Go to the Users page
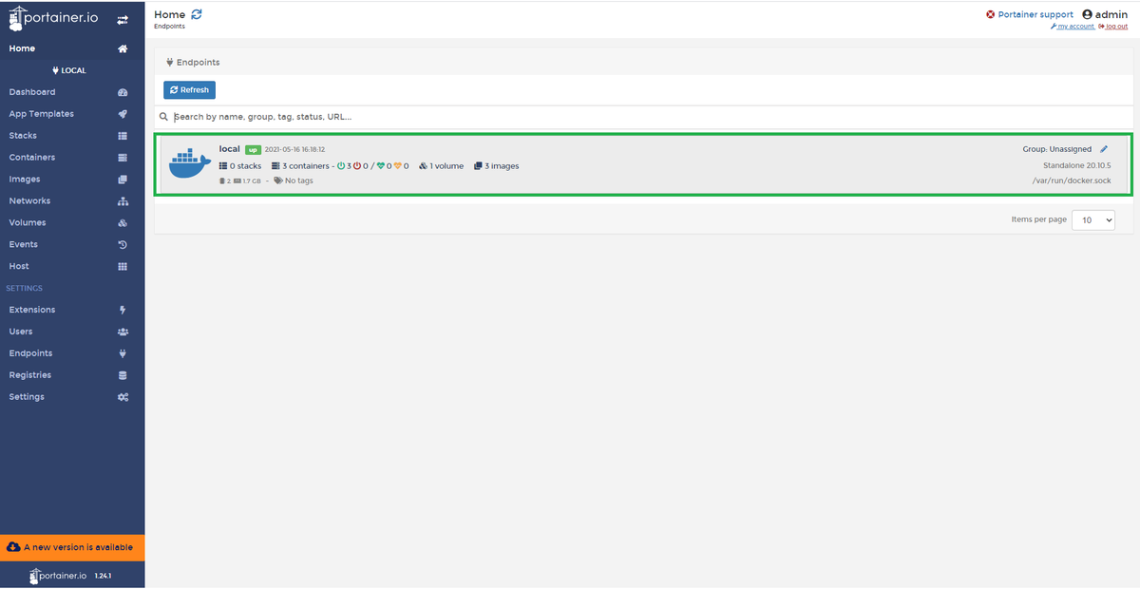 [72, 332]
